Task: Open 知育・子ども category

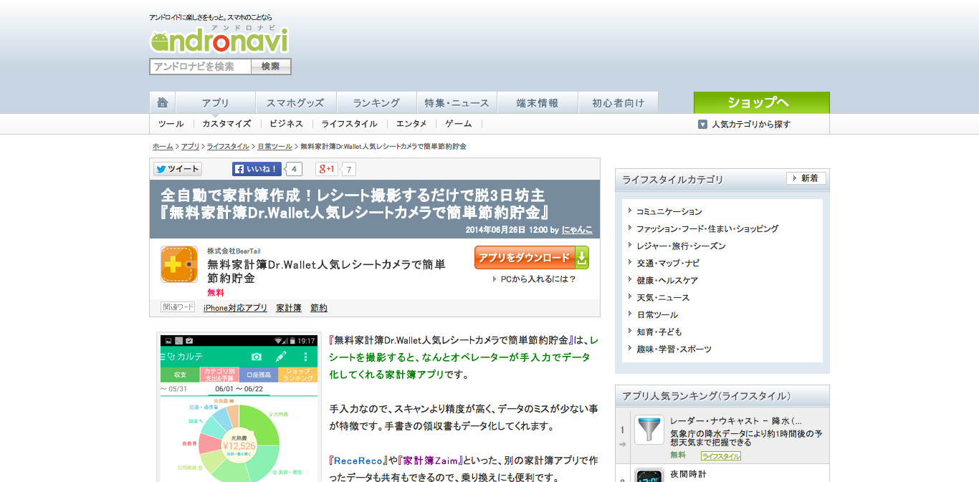Action: click(x=659, y=332)
